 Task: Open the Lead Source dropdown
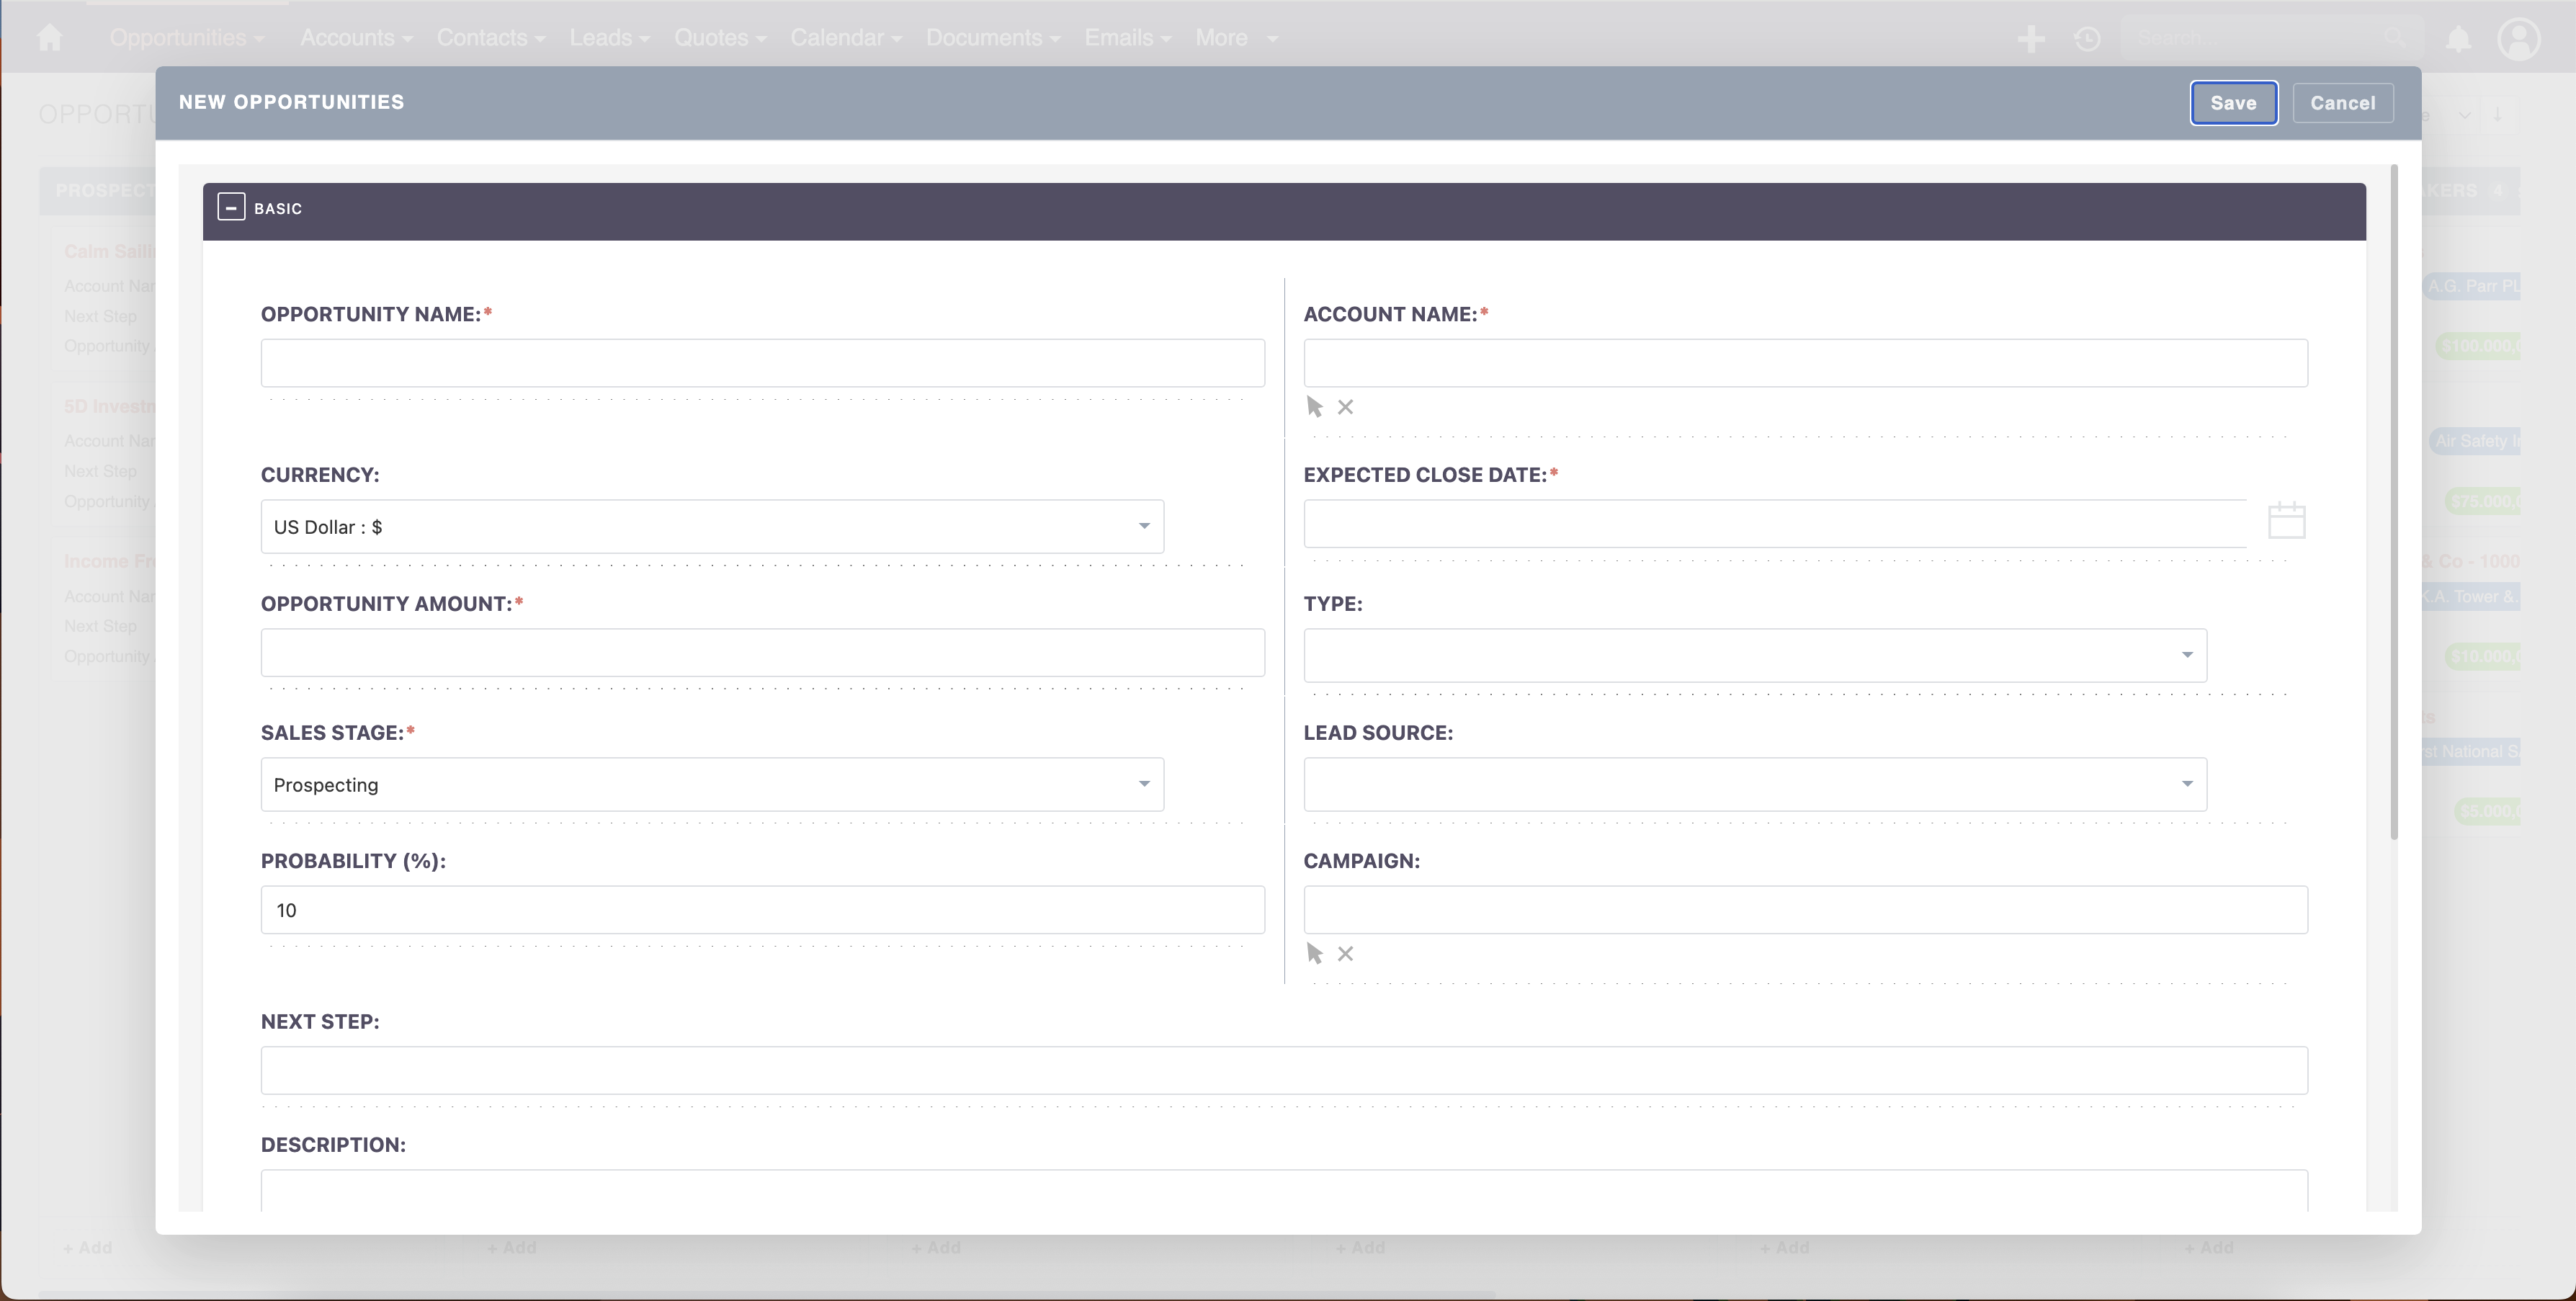(1755, 784)
